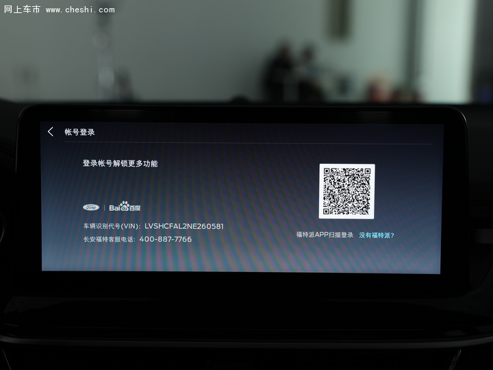Viewport: 493px width, 370px height.
Task: Tap the QR code for login
Action: [346, 191]
